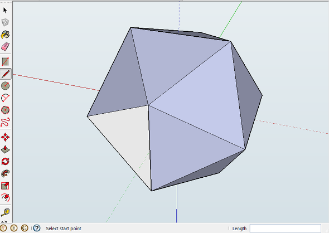Select the Select arrow tool

(x=5, y=10)
